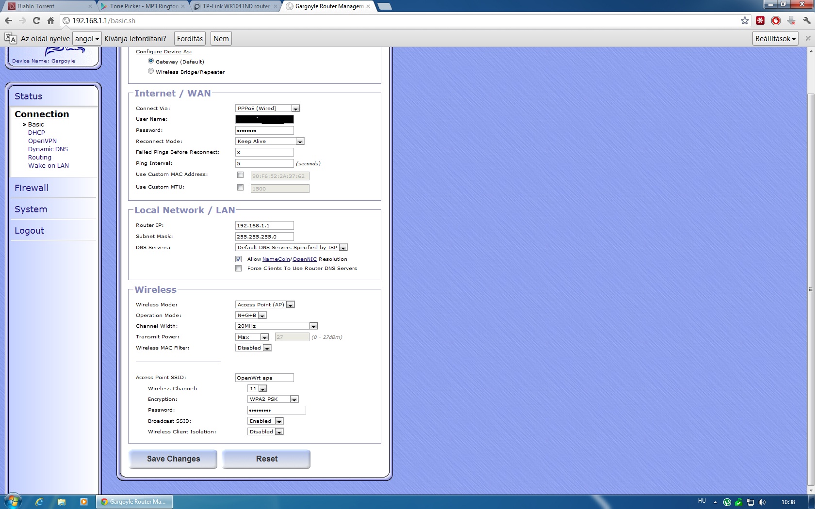Launch Internet Explorer from taskbar
The image size is (815, 509).
pos(39,502)
